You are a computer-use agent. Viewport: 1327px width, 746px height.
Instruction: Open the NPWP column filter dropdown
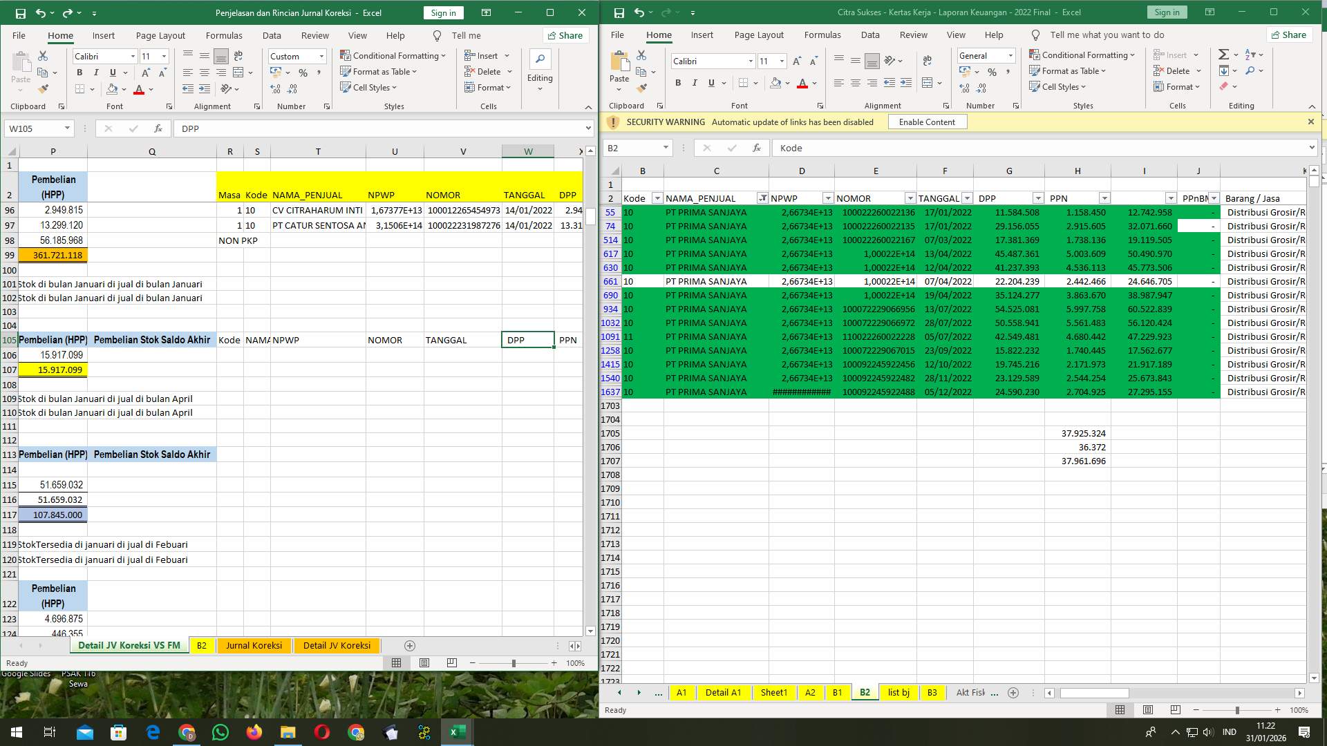827,198
